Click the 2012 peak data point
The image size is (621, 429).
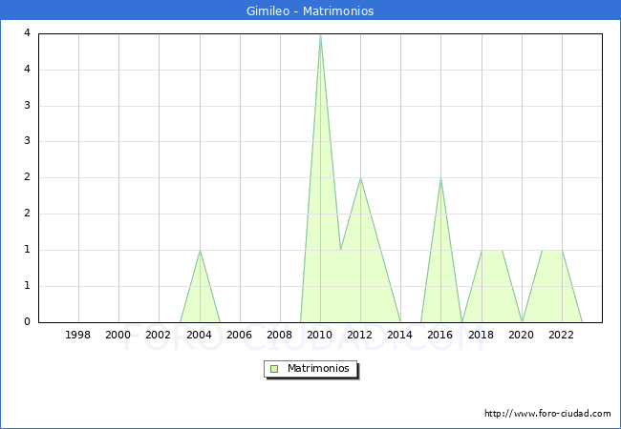coord(360,178)
